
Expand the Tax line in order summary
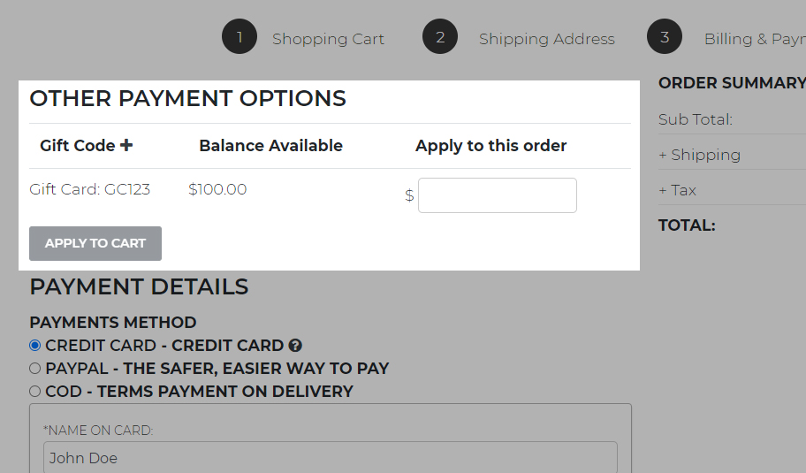click(x=677, y=190)
